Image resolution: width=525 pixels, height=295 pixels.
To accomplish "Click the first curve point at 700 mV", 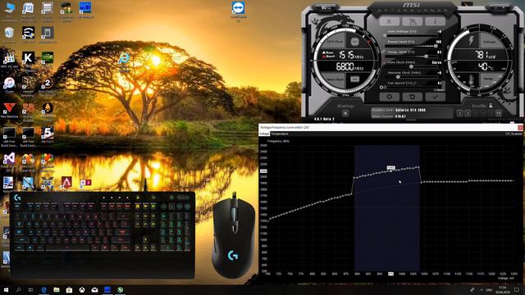I will tap(268, 220).
